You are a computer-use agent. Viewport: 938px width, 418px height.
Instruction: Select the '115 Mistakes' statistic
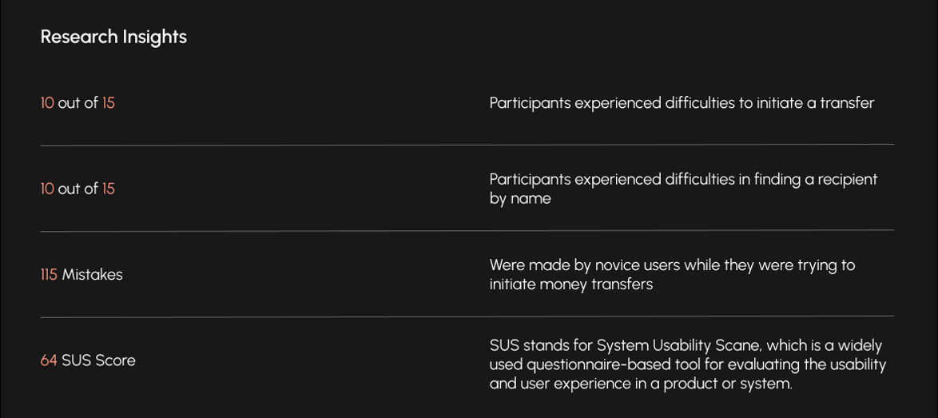click(81, 275)
